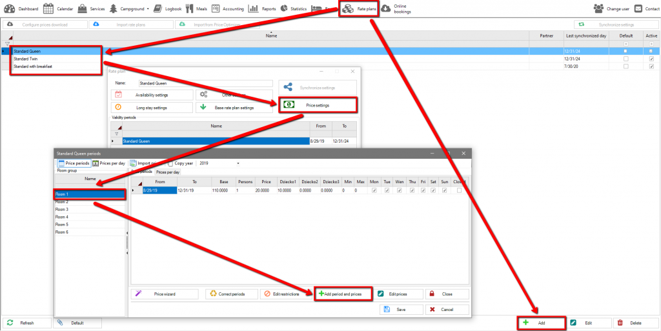Image resolution: width=661 pixels, height=331 pixels.
Task: Click the Long stay settings clock icon
Action: coord(119,107)
